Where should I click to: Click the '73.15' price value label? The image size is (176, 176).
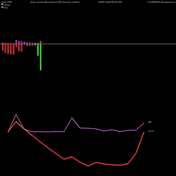151,131
